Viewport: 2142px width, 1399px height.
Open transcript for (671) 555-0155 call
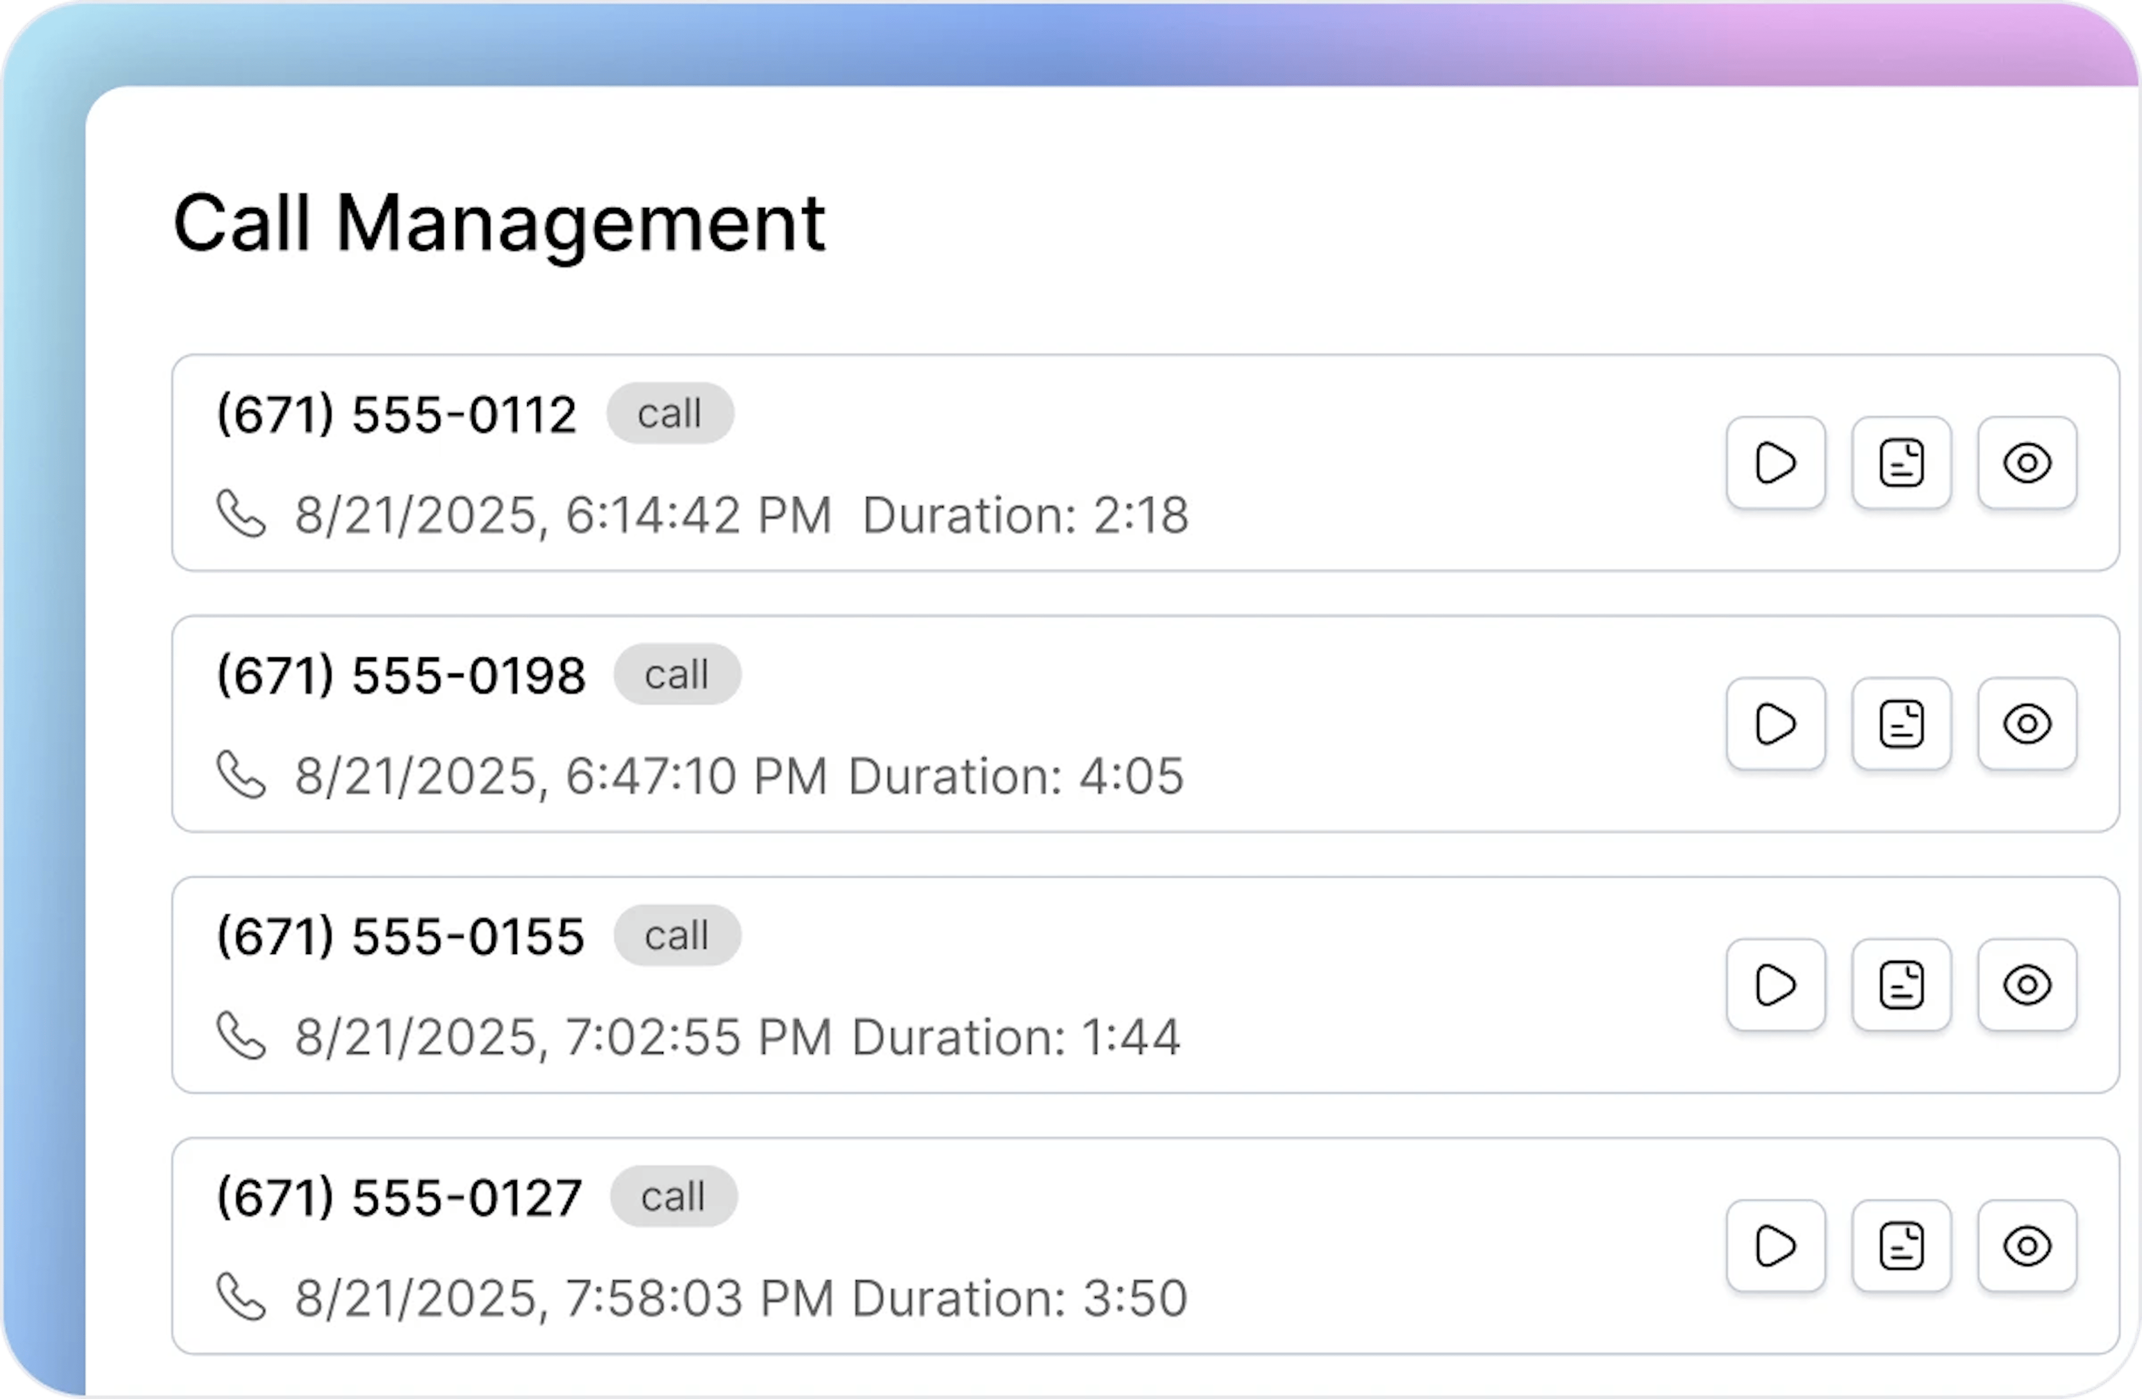click(1901, 985)
